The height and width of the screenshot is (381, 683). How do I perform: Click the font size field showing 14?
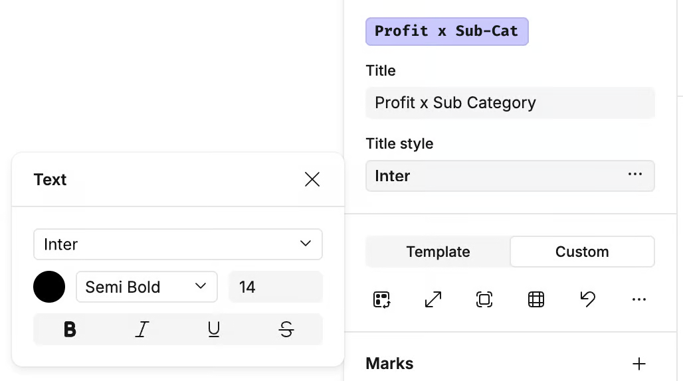pyautogui.click(x=275, y=287)
